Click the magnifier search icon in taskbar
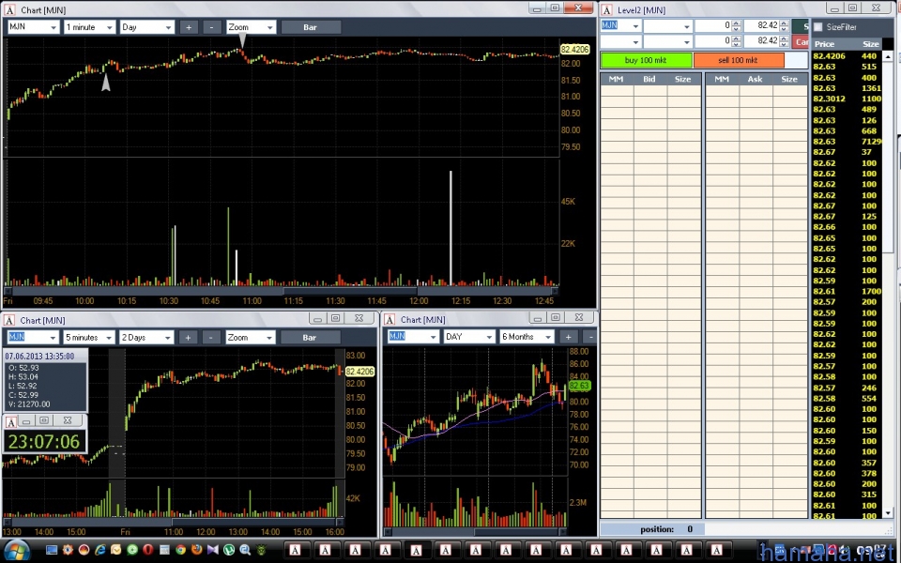This screenshot has height=563, width=901. (x=245, y=550)
